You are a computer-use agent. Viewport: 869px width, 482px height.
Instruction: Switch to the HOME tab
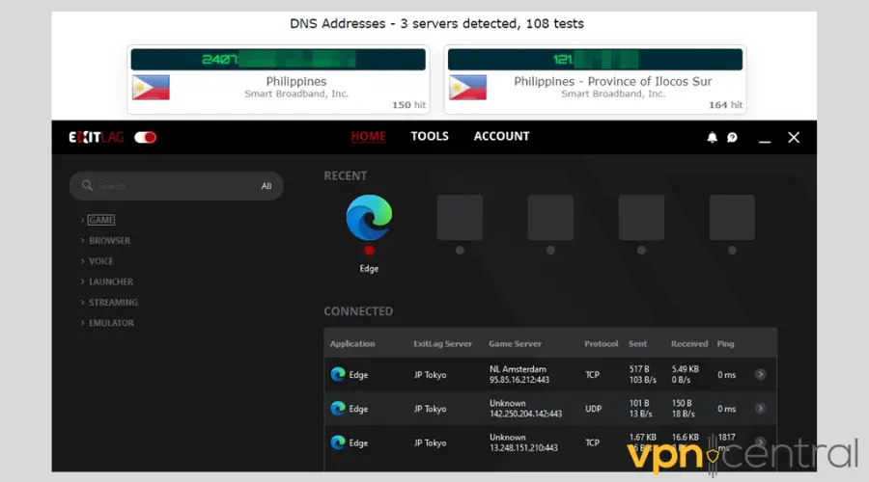point(368,136)
